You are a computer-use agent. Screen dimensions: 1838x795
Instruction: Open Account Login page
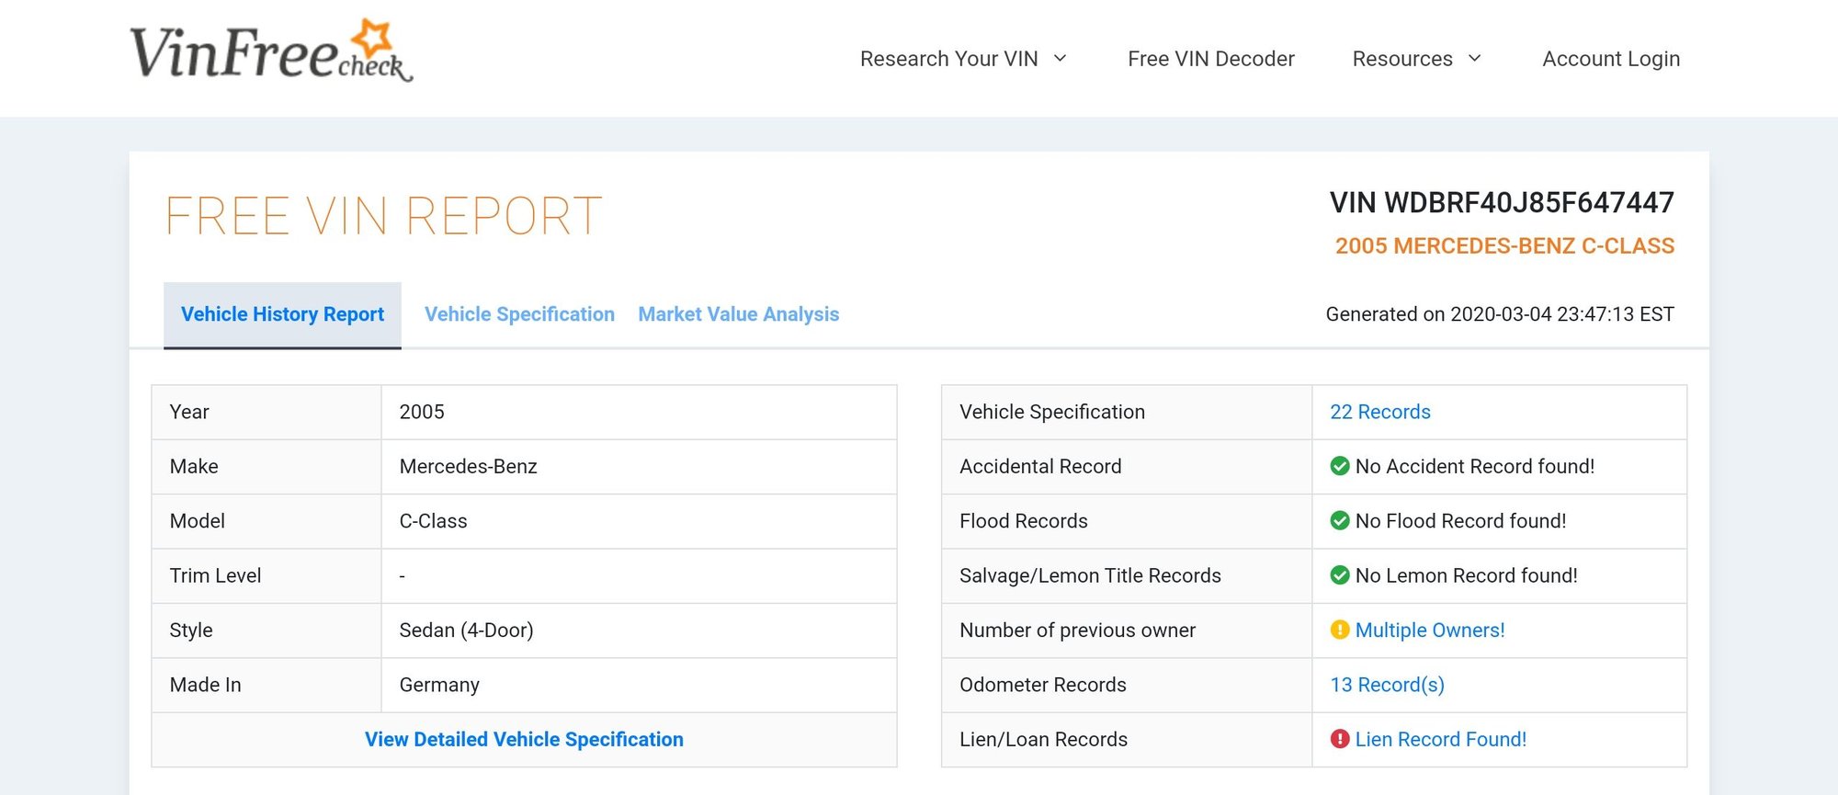tap(1611, 59)
